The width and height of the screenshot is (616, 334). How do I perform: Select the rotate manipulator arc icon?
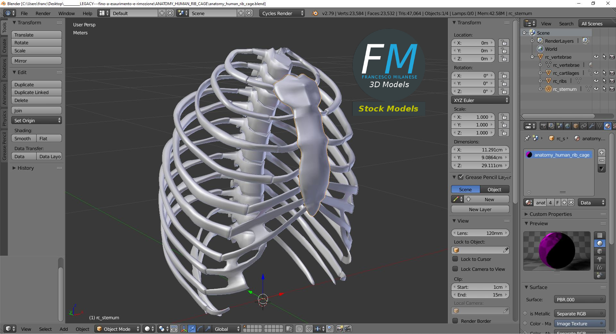[200, 329]
